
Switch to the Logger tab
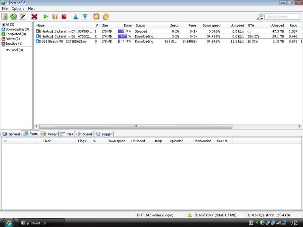pyautogui.click(x=103, y=134)
